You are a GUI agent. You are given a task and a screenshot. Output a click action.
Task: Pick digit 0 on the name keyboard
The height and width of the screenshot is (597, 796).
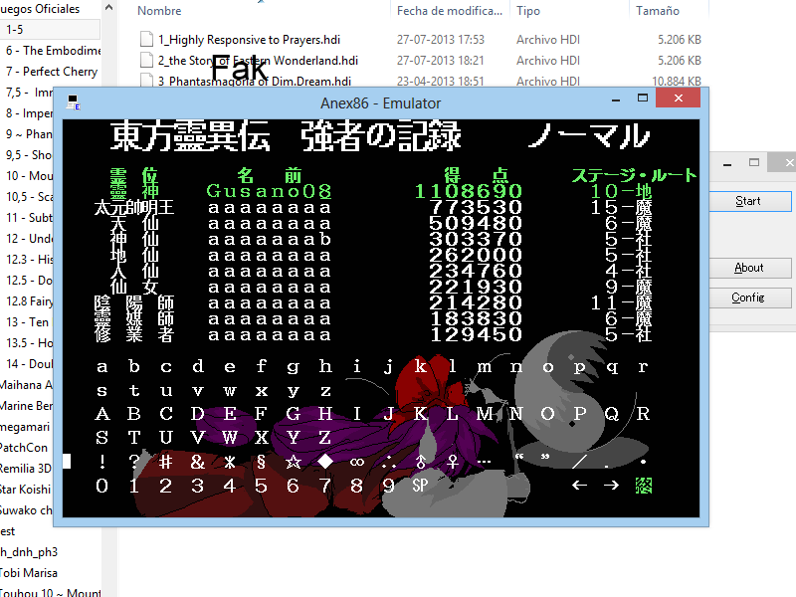tap(102, 486)
